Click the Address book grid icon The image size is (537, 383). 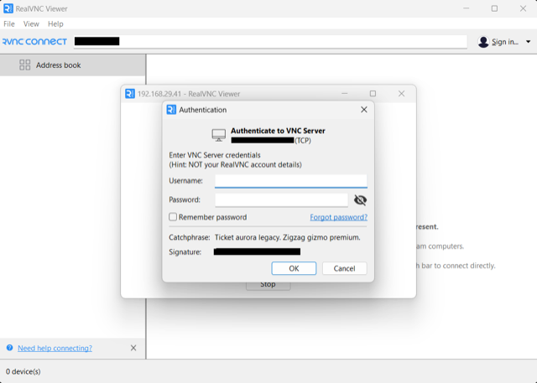(24, 65)
